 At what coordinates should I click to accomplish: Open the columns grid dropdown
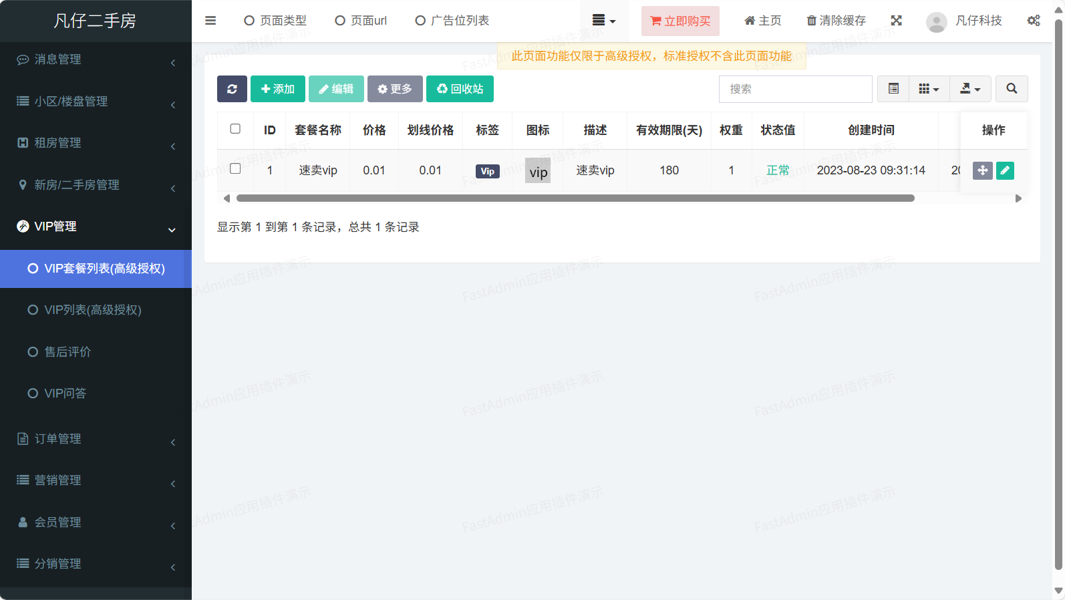929,89
